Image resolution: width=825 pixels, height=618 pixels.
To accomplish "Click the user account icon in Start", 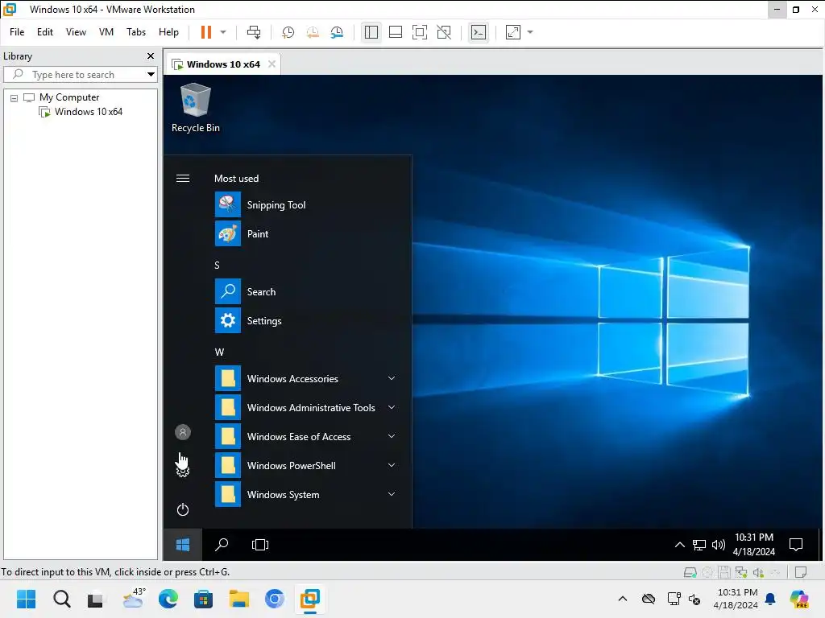I will (x=183, y=432).
